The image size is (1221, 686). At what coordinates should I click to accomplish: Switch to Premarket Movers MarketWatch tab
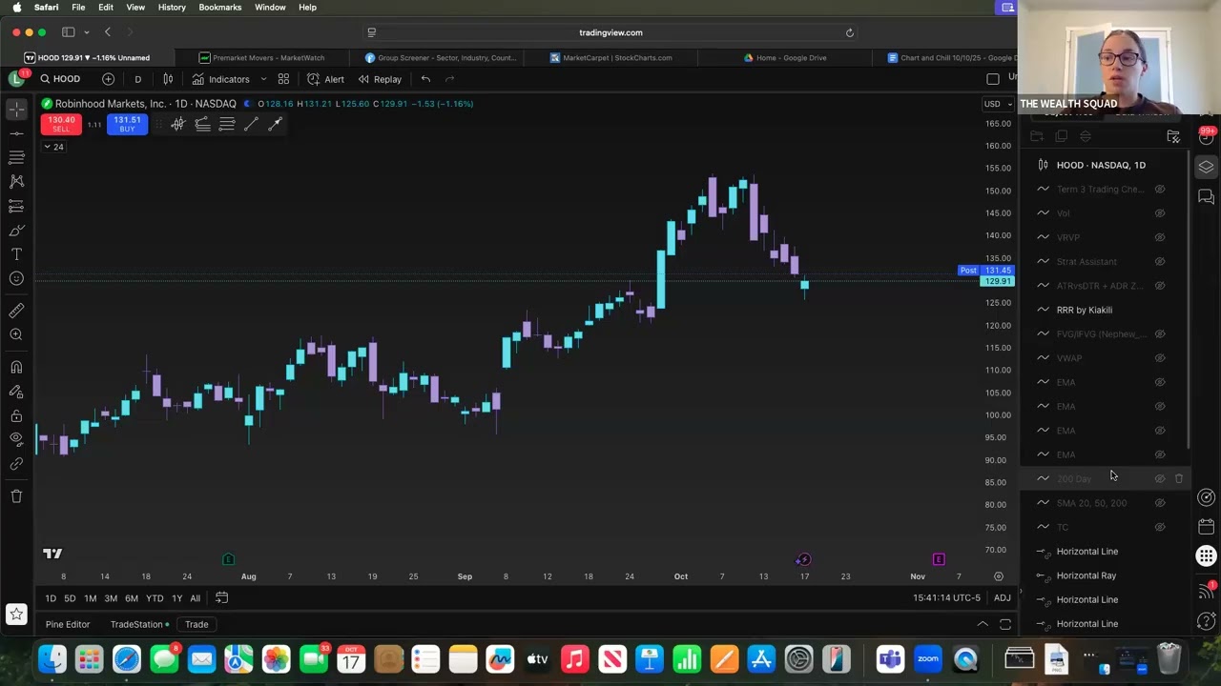coord(262,58)
